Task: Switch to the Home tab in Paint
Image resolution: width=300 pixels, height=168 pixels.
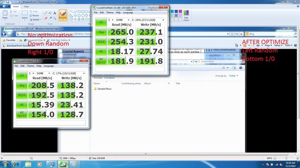Action: 16,7
